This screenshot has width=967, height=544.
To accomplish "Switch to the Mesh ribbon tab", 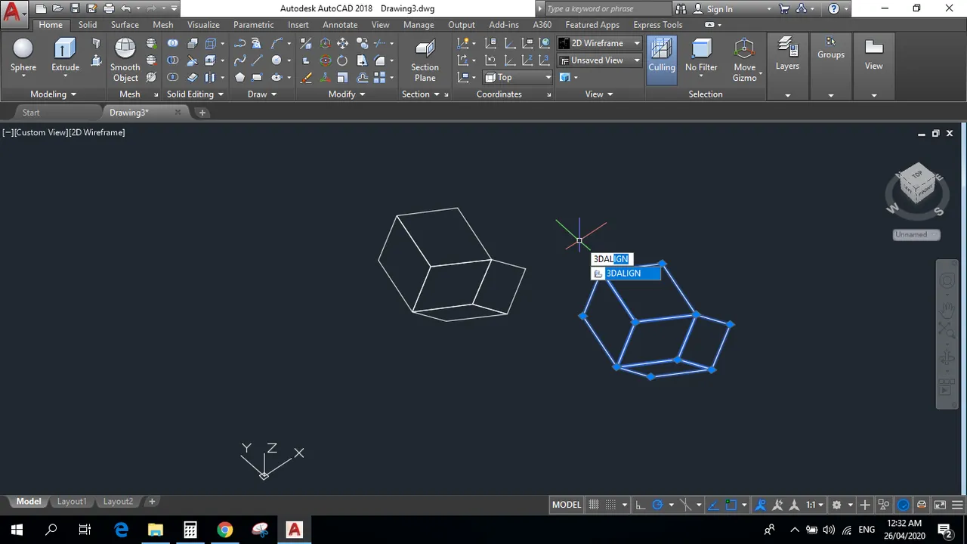I will (x=163, y=25).
